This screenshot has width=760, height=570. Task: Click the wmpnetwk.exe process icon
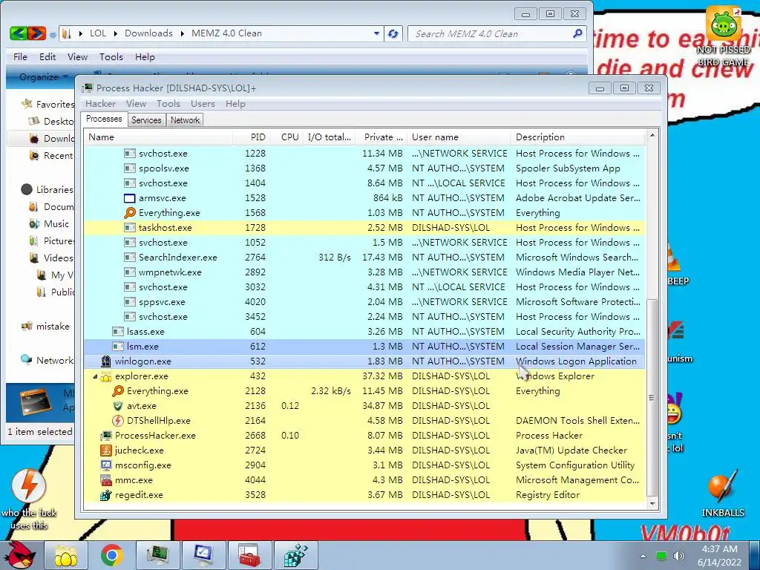(129, 272)
